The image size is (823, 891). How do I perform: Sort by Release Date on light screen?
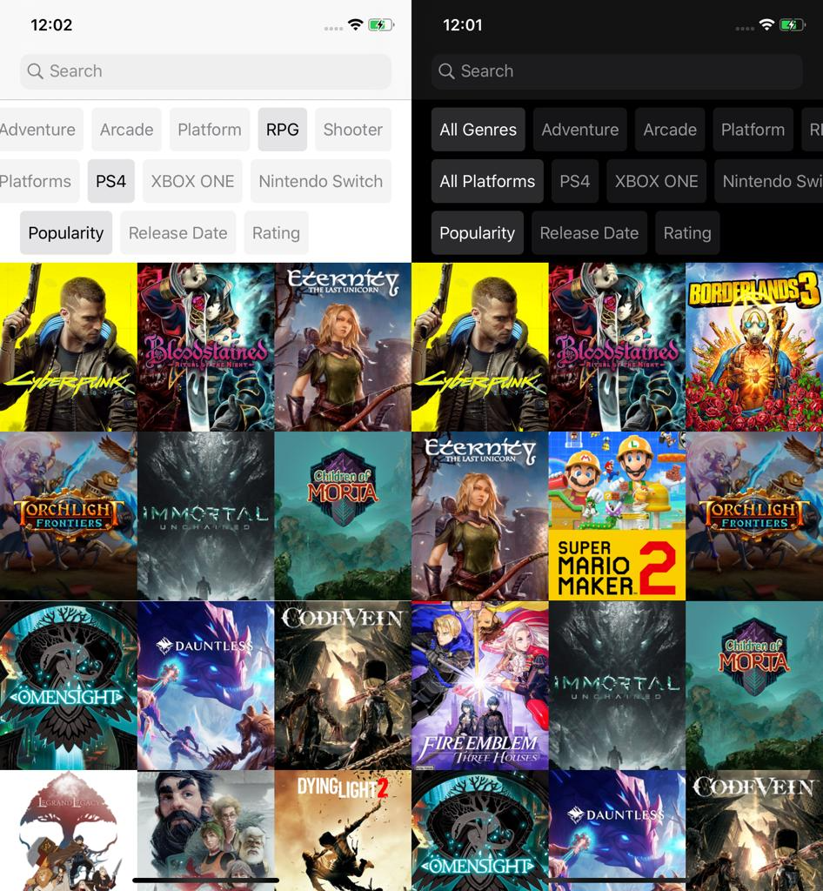[x=177, y=233]
